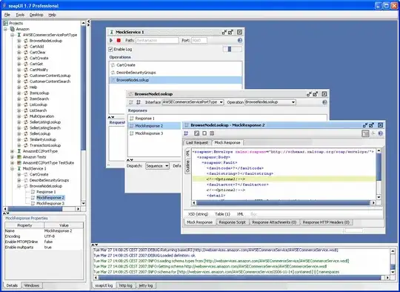This screenshot has height=292, width=400.
Task: Select the vertical Outline view tab
Action: pyautogui.click(x=187, y=166)
